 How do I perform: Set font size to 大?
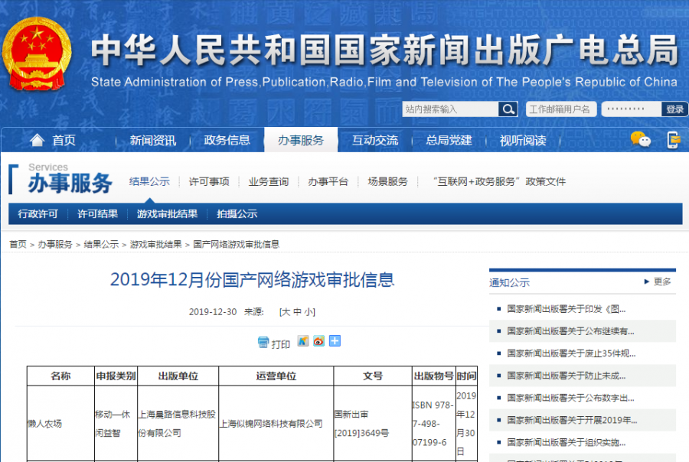286,312
